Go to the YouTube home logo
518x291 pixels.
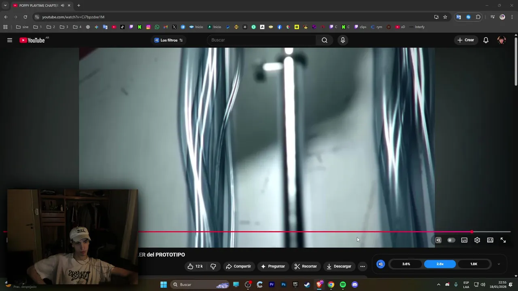[32, 40]
